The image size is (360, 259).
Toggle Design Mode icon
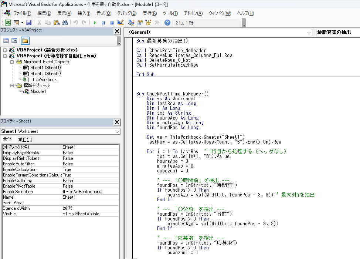tap(120, 23)
